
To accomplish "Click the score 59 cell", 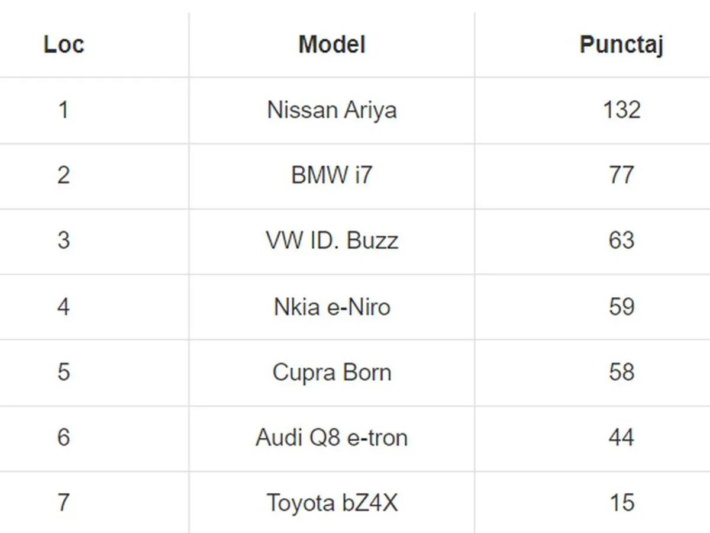I will 621,307.
